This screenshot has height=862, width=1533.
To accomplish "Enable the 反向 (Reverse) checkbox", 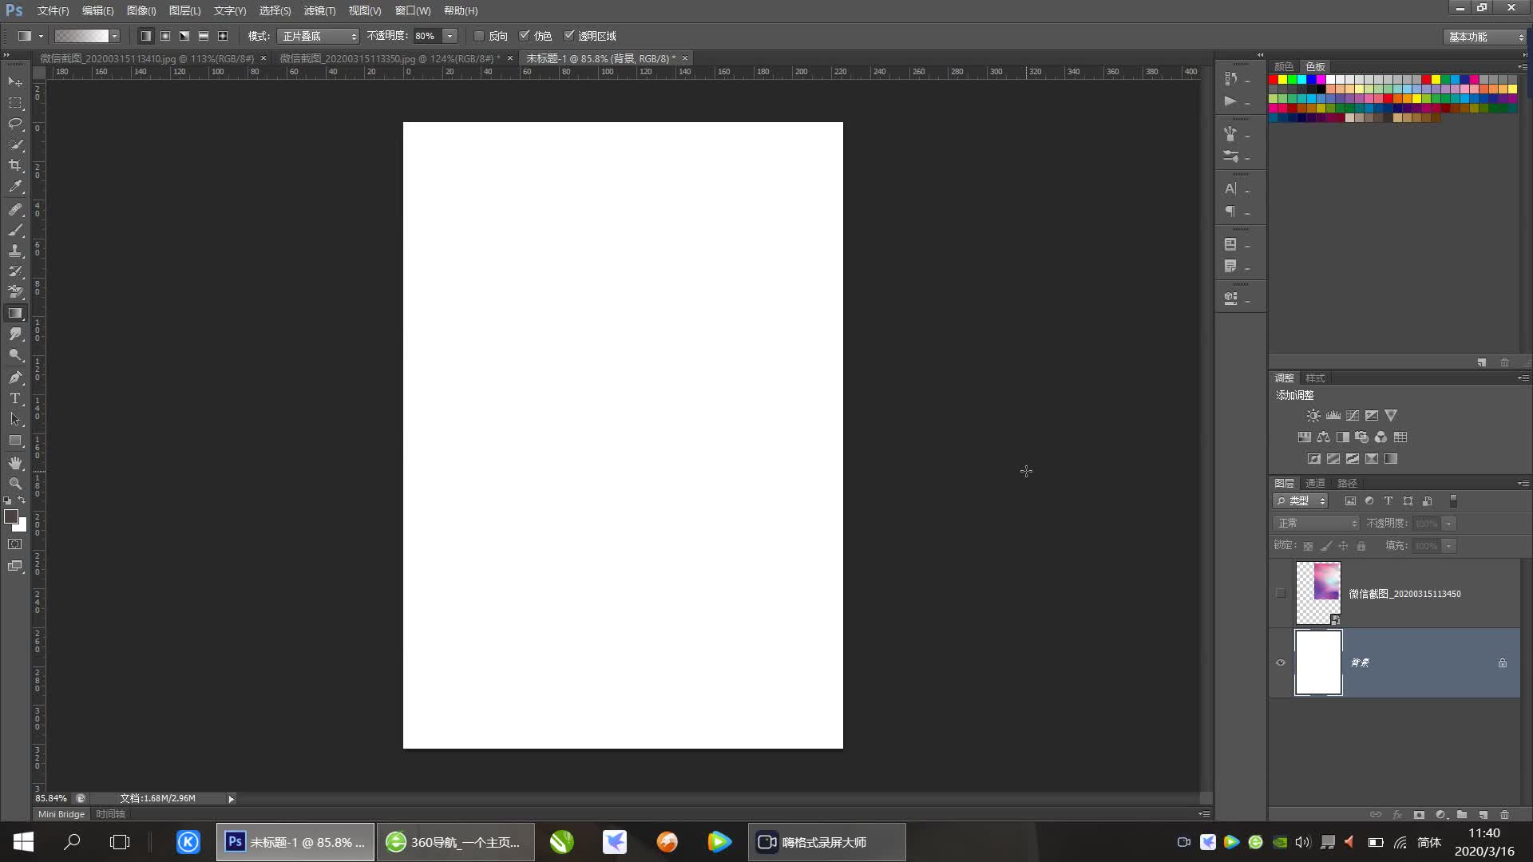I will [479, 36].
